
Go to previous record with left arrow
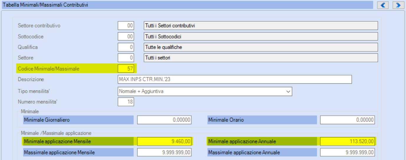coord(383,5)
